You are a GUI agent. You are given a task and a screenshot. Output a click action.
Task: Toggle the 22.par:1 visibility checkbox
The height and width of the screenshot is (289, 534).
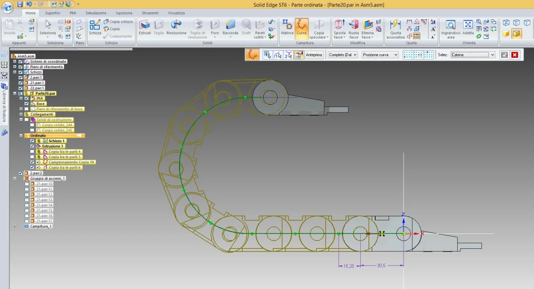(x=20, y=88)
